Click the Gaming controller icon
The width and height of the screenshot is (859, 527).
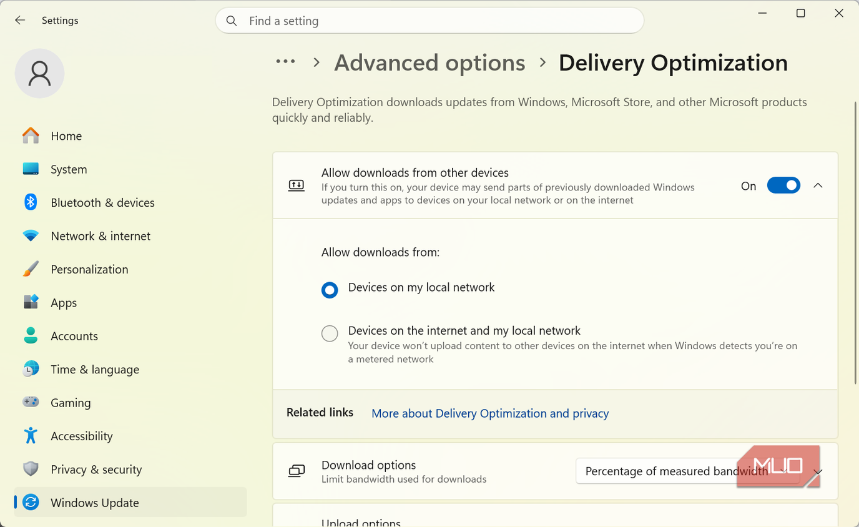click(31, 402)
